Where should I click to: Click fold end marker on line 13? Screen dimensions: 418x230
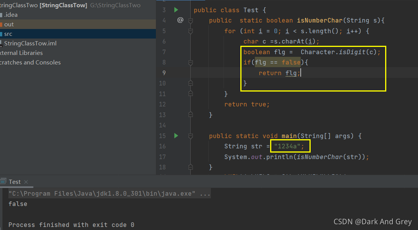[x=191, y=115]
